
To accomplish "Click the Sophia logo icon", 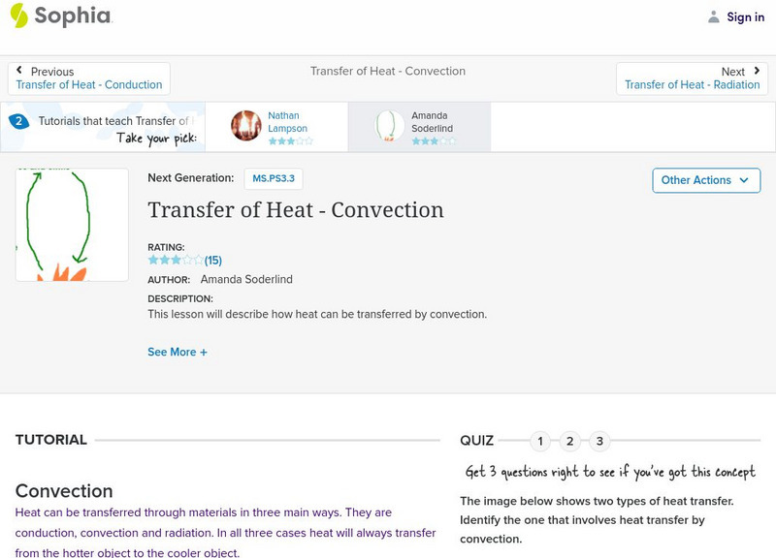I will click(19, 15).
